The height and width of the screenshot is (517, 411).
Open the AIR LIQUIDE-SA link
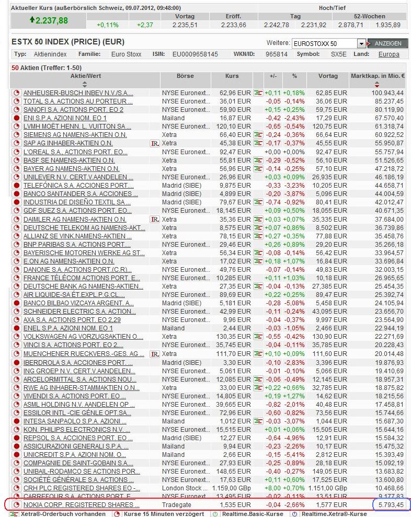click(x=74, y=295)
